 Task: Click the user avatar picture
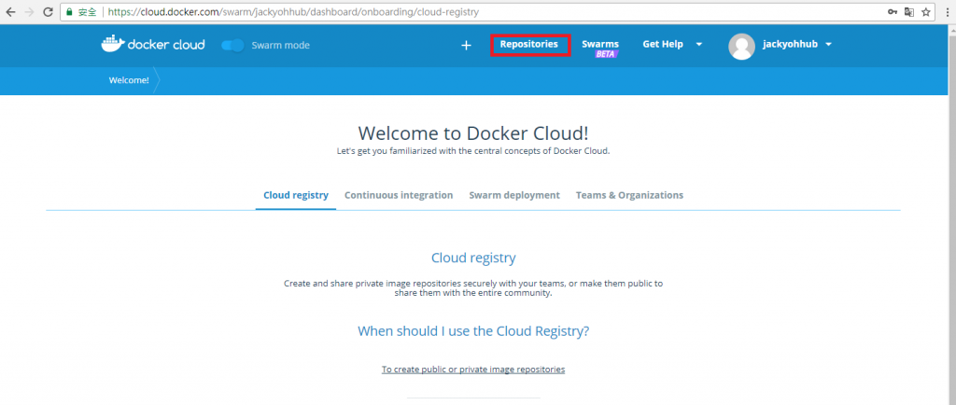741,46
